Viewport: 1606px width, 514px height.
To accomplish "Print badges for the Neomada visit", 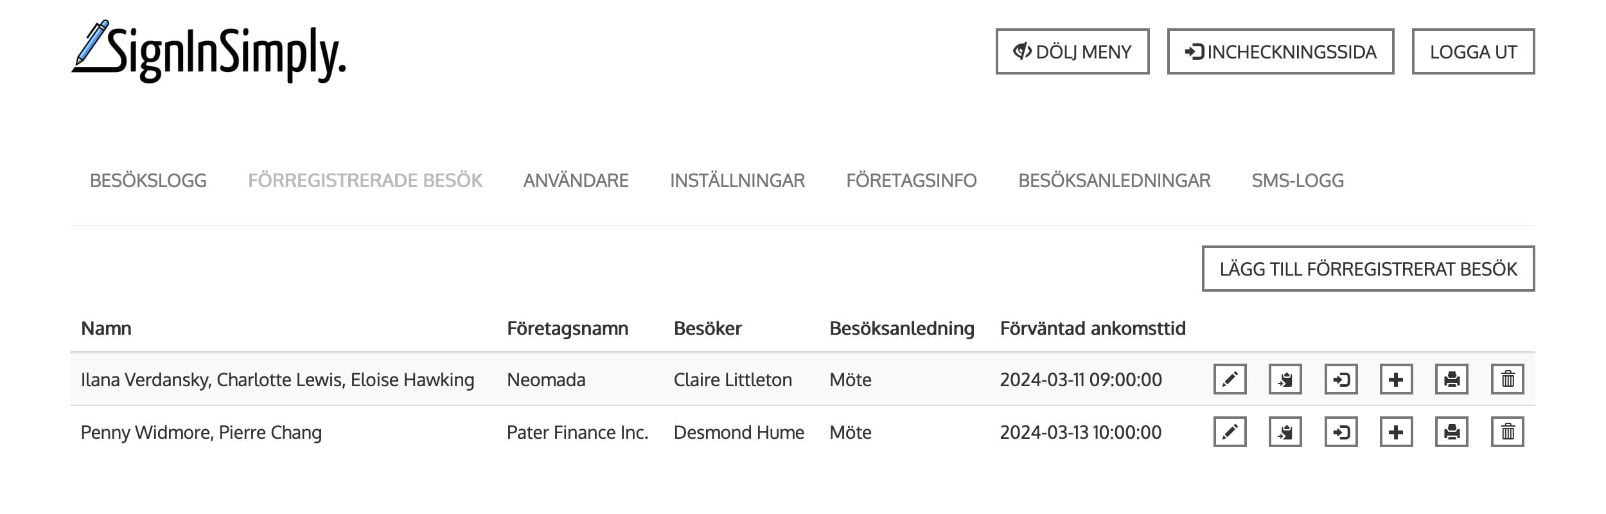I will coord(1451,379).
